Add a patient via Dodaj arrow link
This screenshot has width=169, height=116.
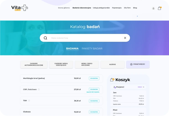click(141, 87)
